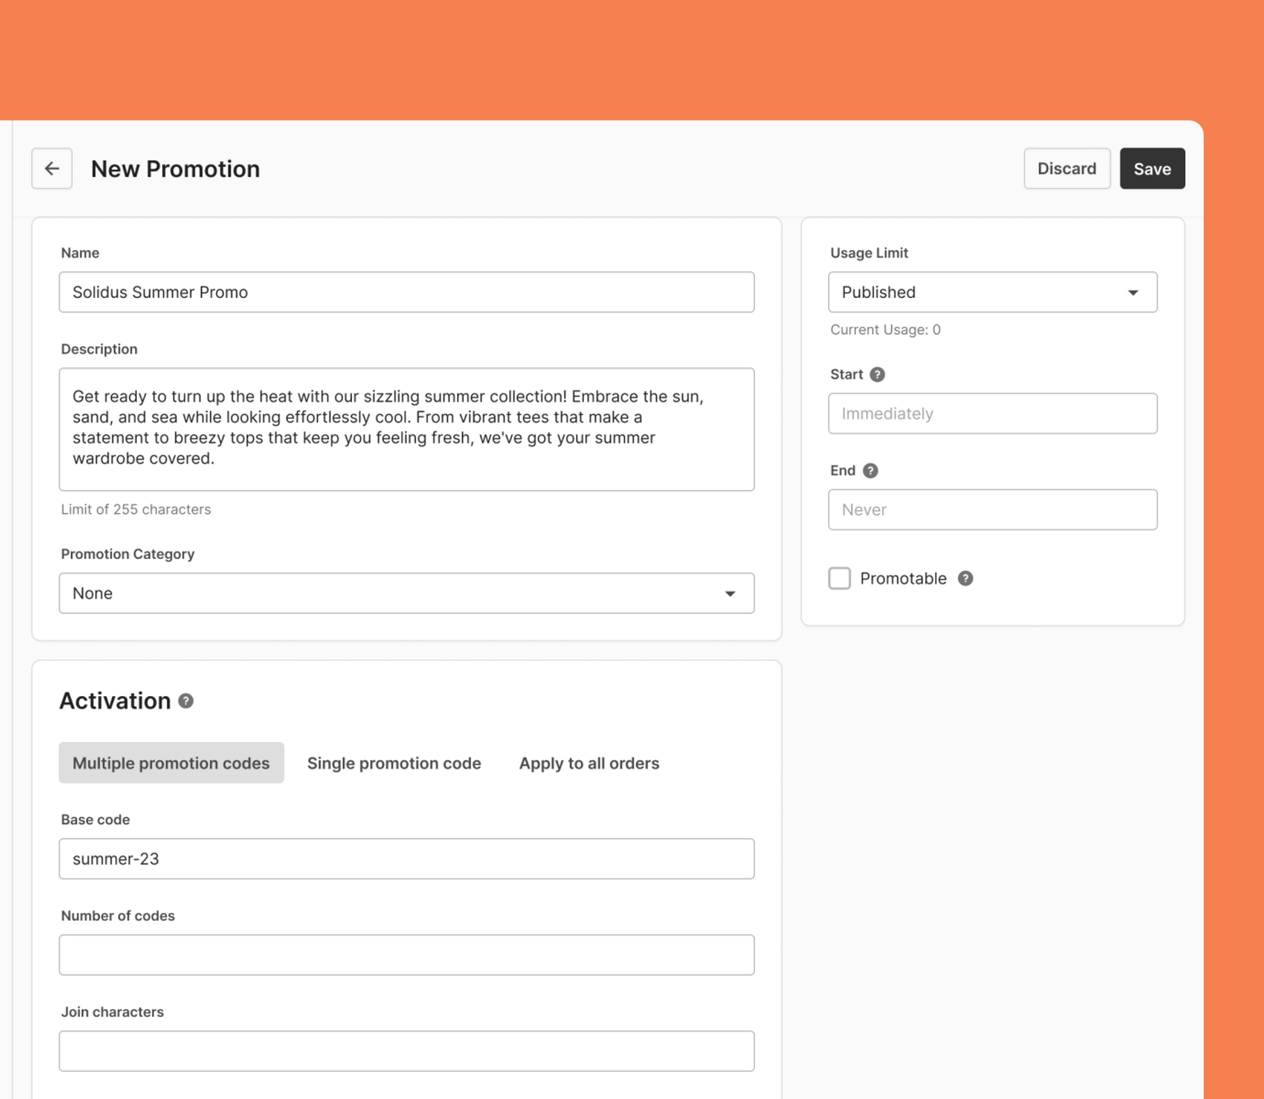Open the Published dropdown
Viewport: 1264px width, 1099px height.
tap(981, 292)
